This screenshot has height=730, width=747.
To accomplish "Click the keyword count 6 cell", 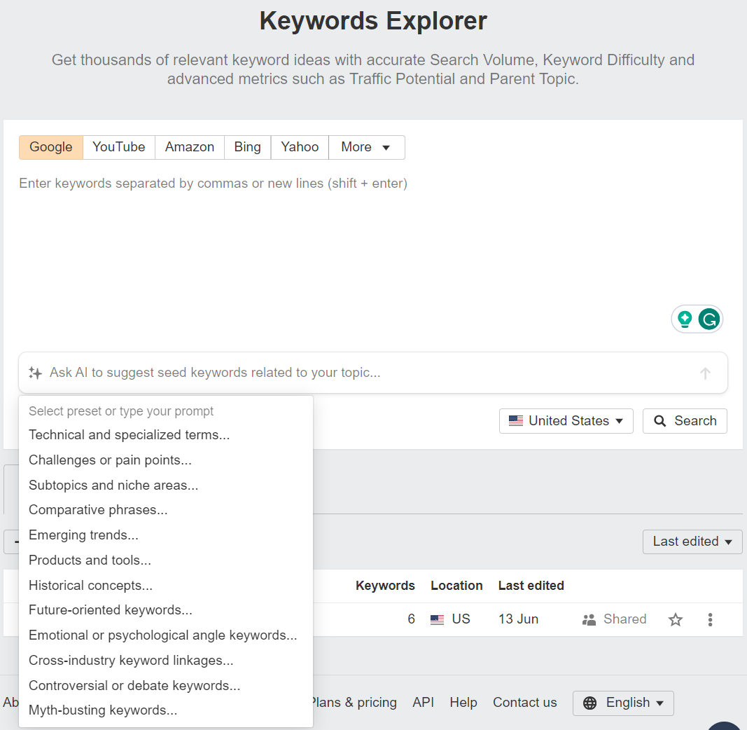I will 411,619.
